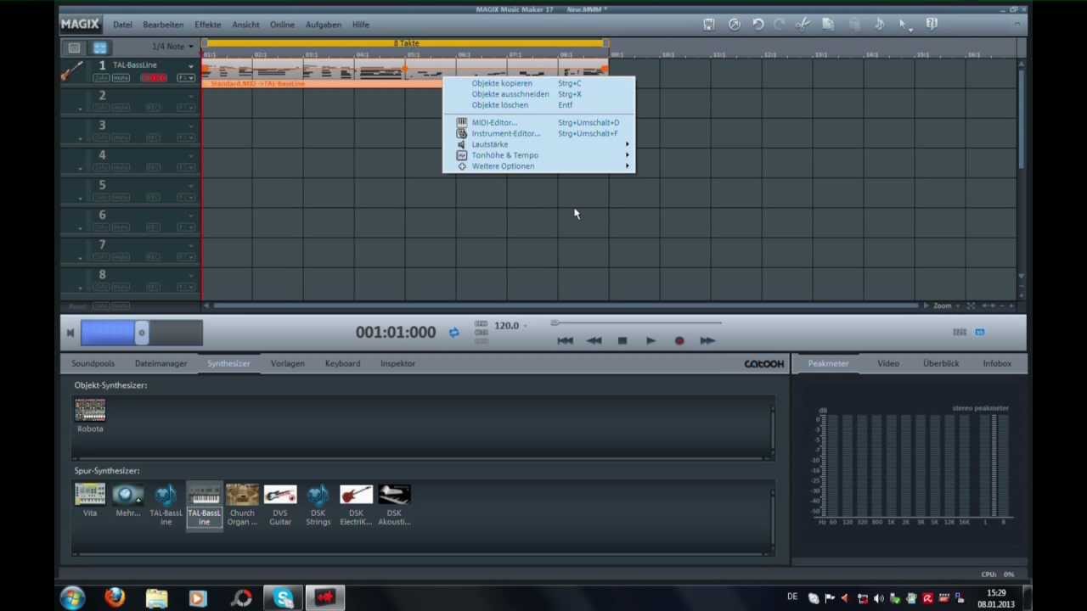
Task: Open the Bearbeiten menu
Action: pyautogui.click(x=163, y=25)
